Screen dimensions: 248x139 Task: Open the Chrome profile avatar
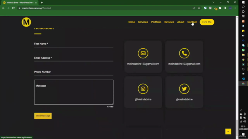pyautogui.click(x=230, y=8)
